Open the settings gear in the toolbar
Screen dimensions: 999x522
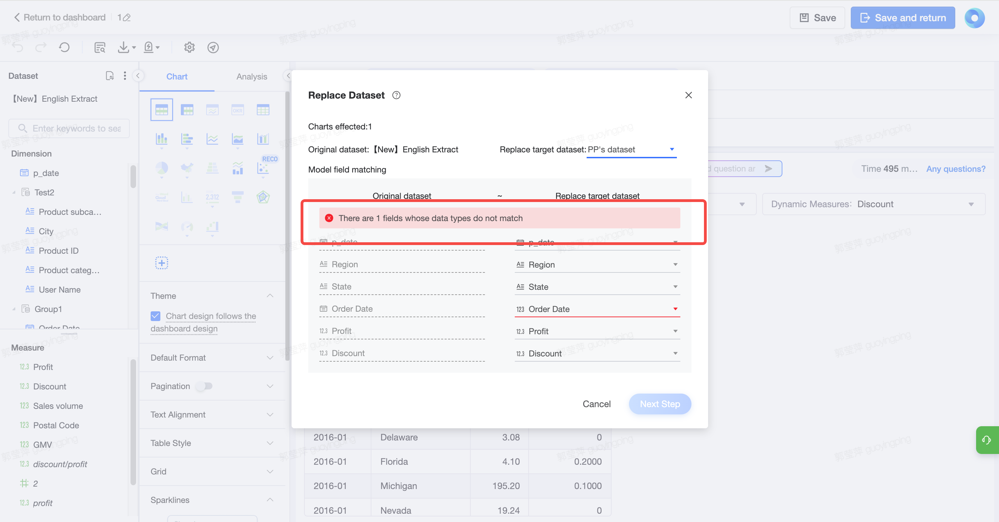[x=189, y=47]
